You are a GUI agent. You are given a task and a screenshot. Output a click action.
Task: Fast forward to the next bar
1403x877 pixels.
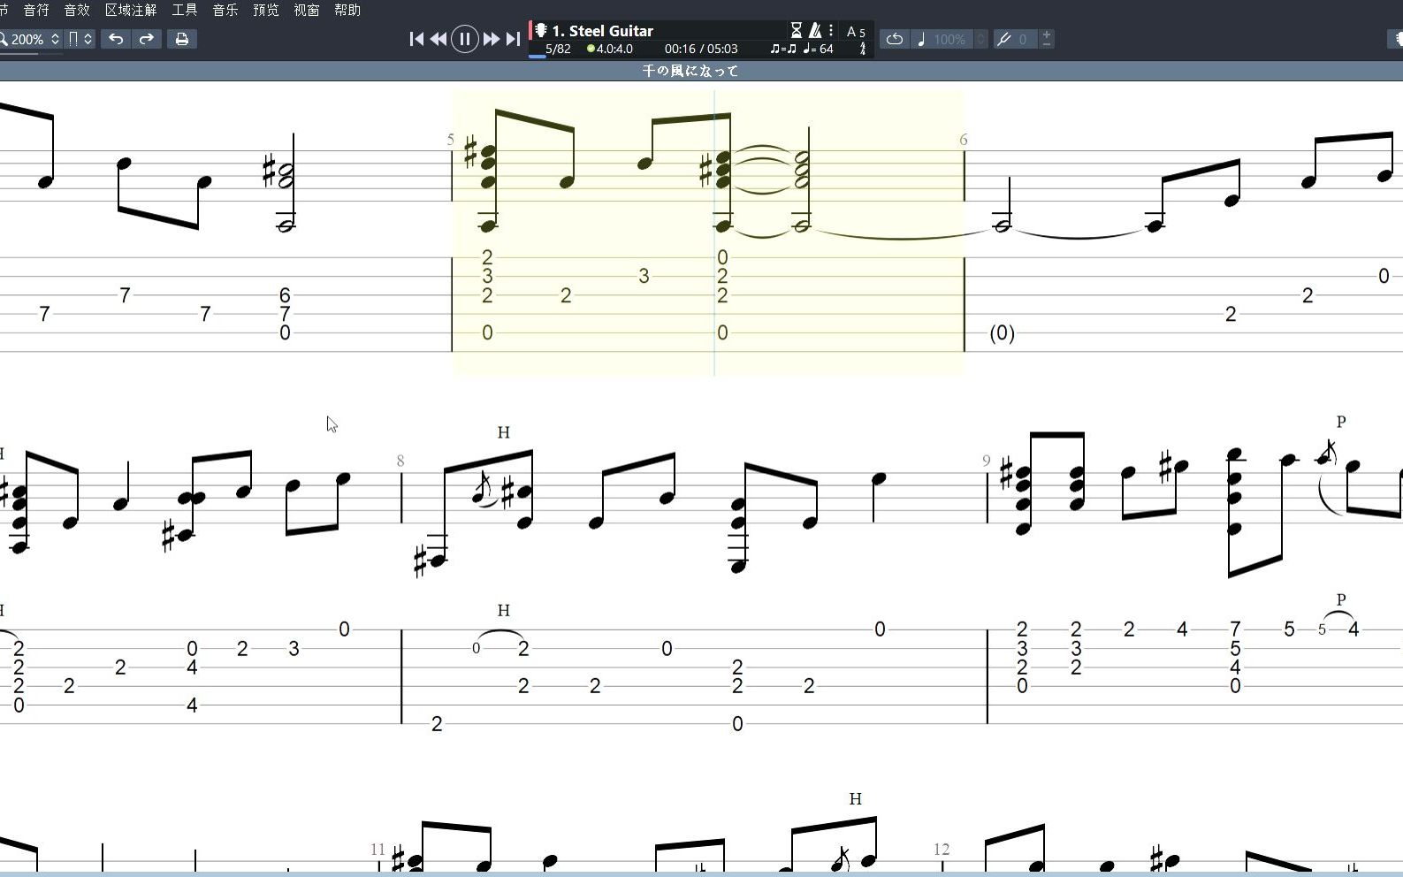[x=491, y=39]
